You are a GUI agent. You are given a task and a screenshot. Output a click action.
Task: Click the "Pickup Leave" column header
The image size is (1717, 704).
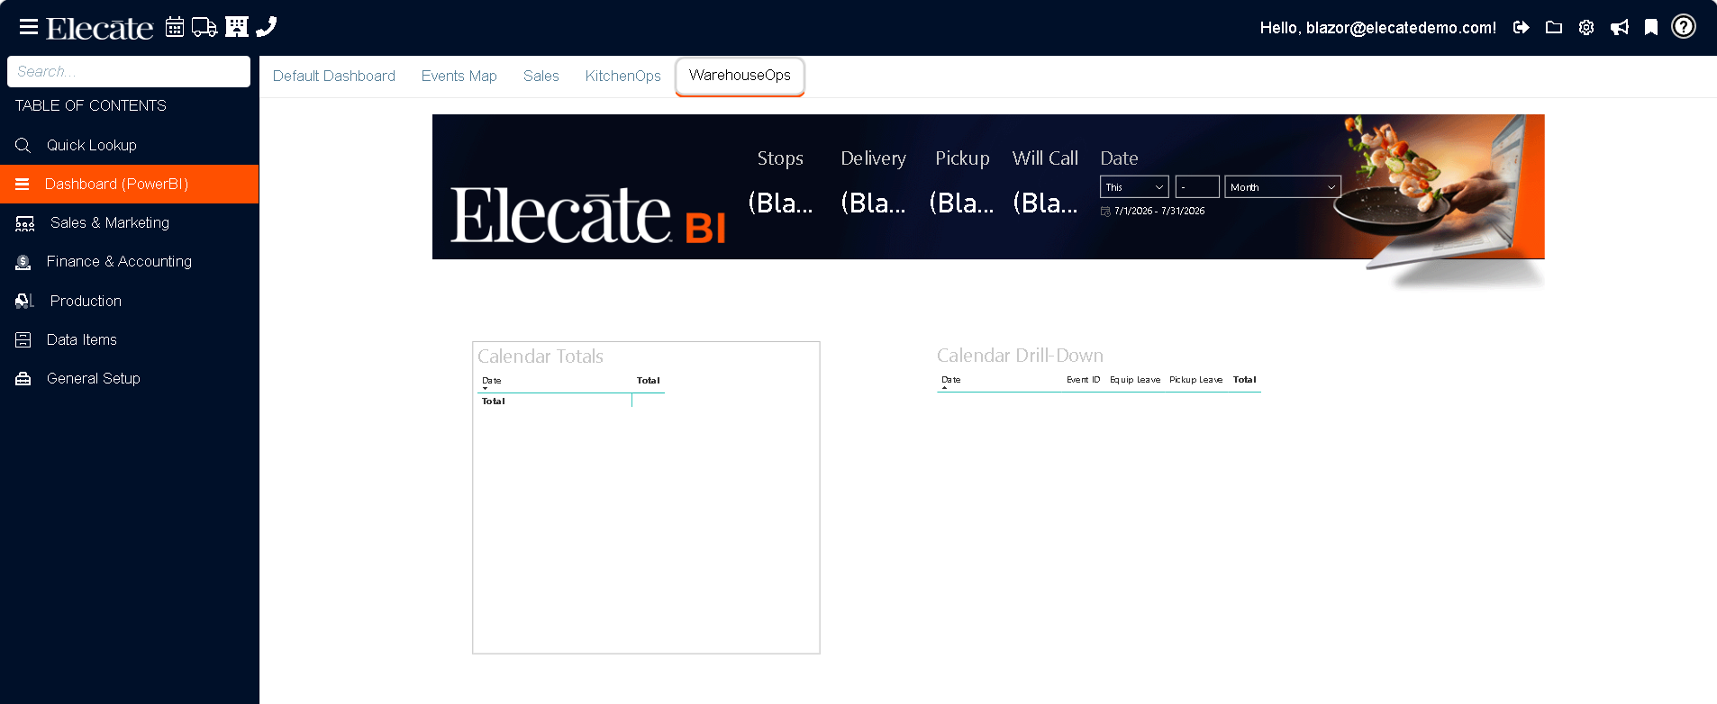pyautogui.click(x=1196, y=380)
